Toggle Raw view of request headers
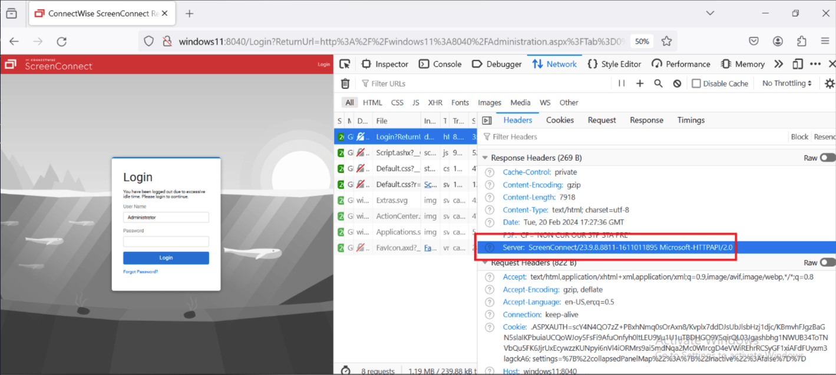The image size is (836, 375). pyautogui.click(x=827, y=262)
